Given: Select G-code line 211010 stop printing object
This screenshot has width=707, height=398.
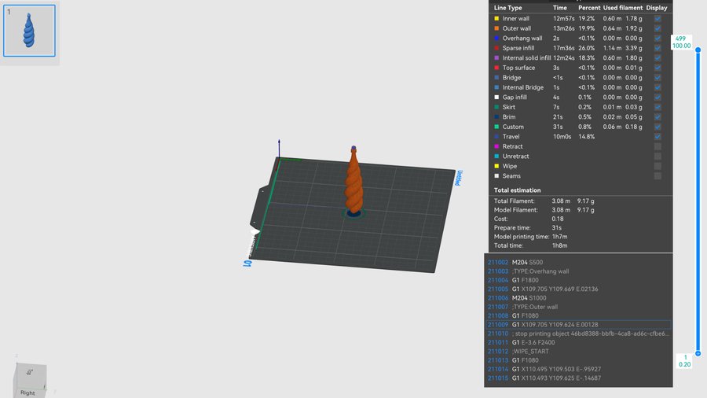Looking at the screenshot, I should (x=578, y=334).
